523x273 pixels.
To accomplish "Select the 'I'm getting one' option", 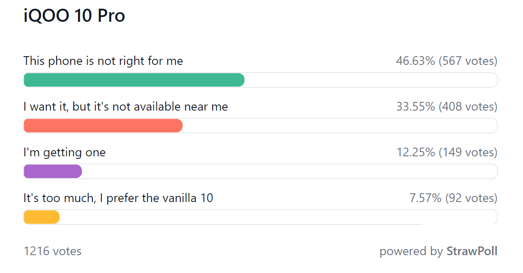I will 65,152.
